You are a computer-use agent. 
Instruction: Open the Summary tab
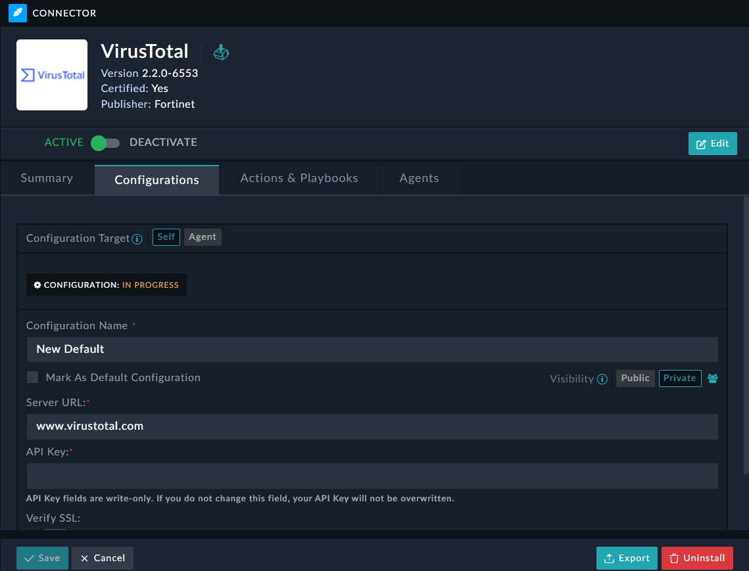pos(46,177)
